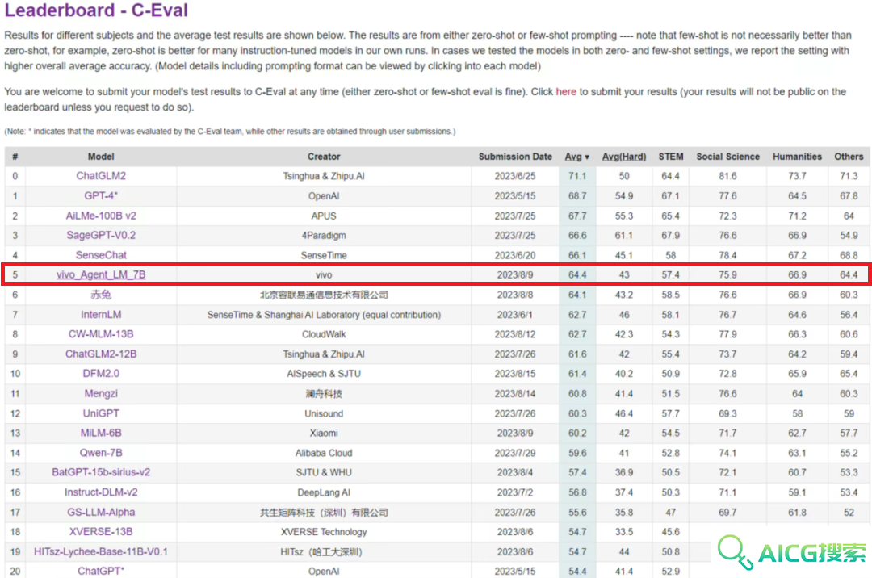Open the ChatGLM2-12B model link
The width and height of the screenshot is (872, 578).
point(101,354)
